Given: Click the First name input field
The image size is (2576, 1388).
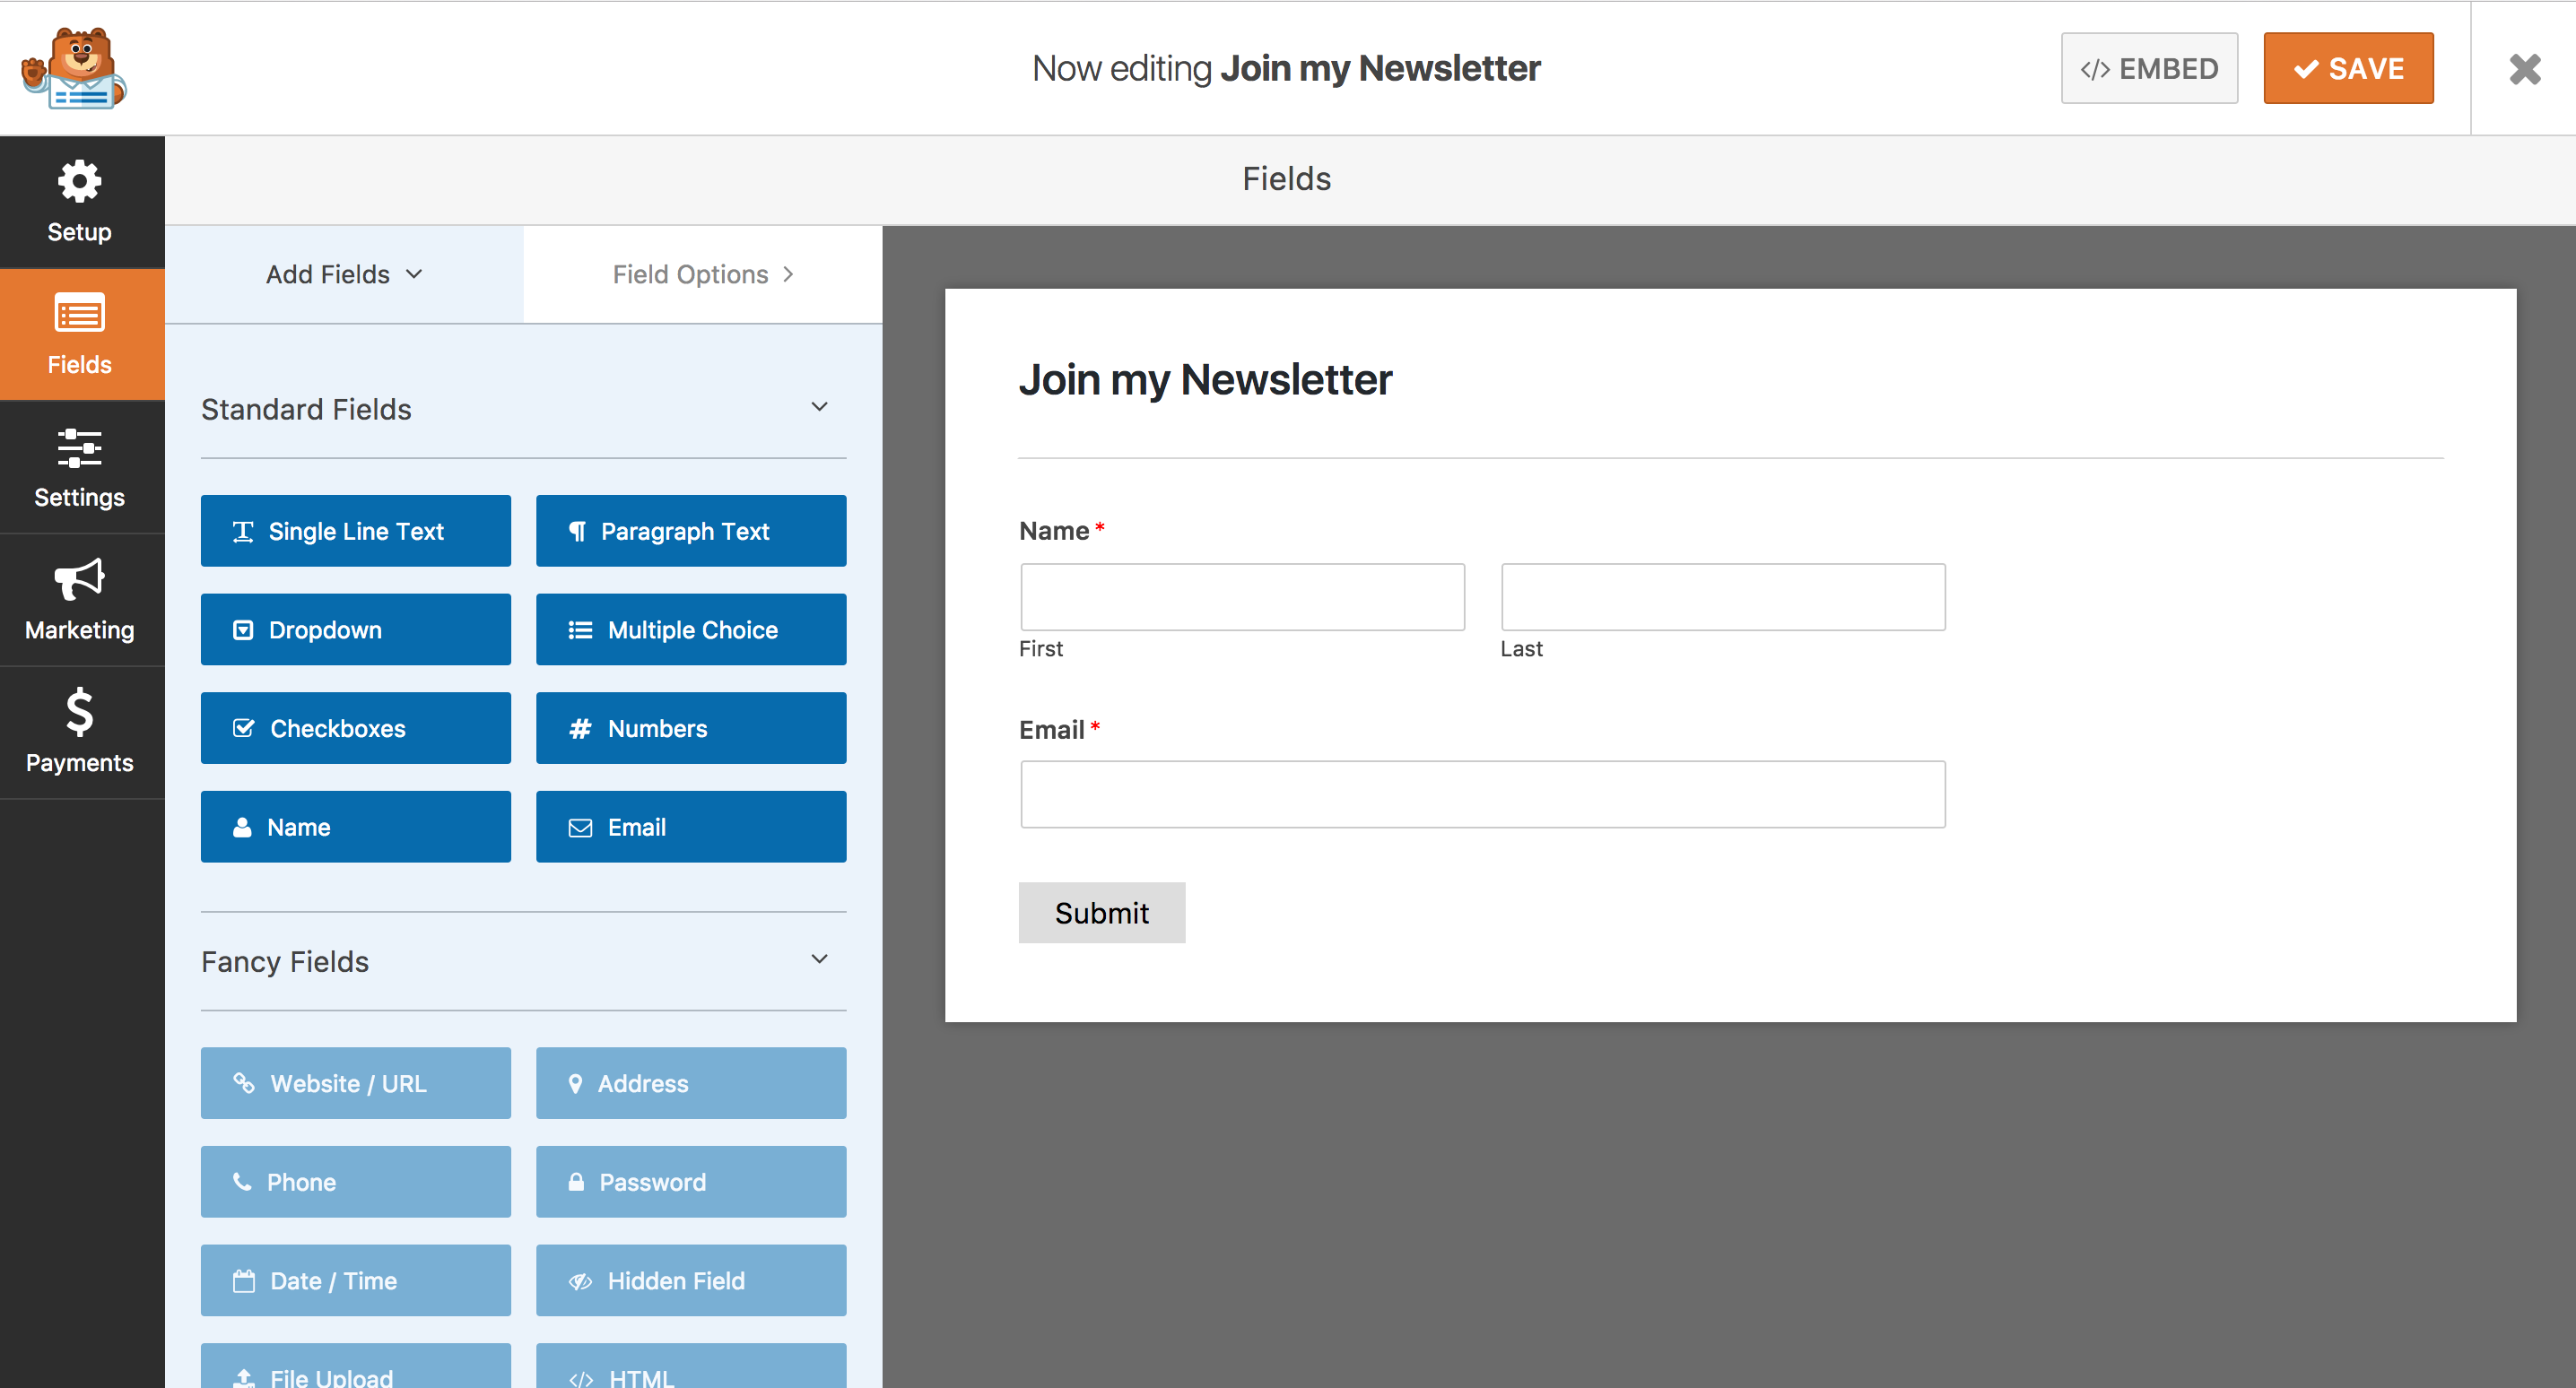Looking at the screenshot, I should click(1241, 594).
